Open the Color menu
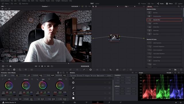Image resolution: width=184 pixels, height=104 pixels. pos(53,1)
